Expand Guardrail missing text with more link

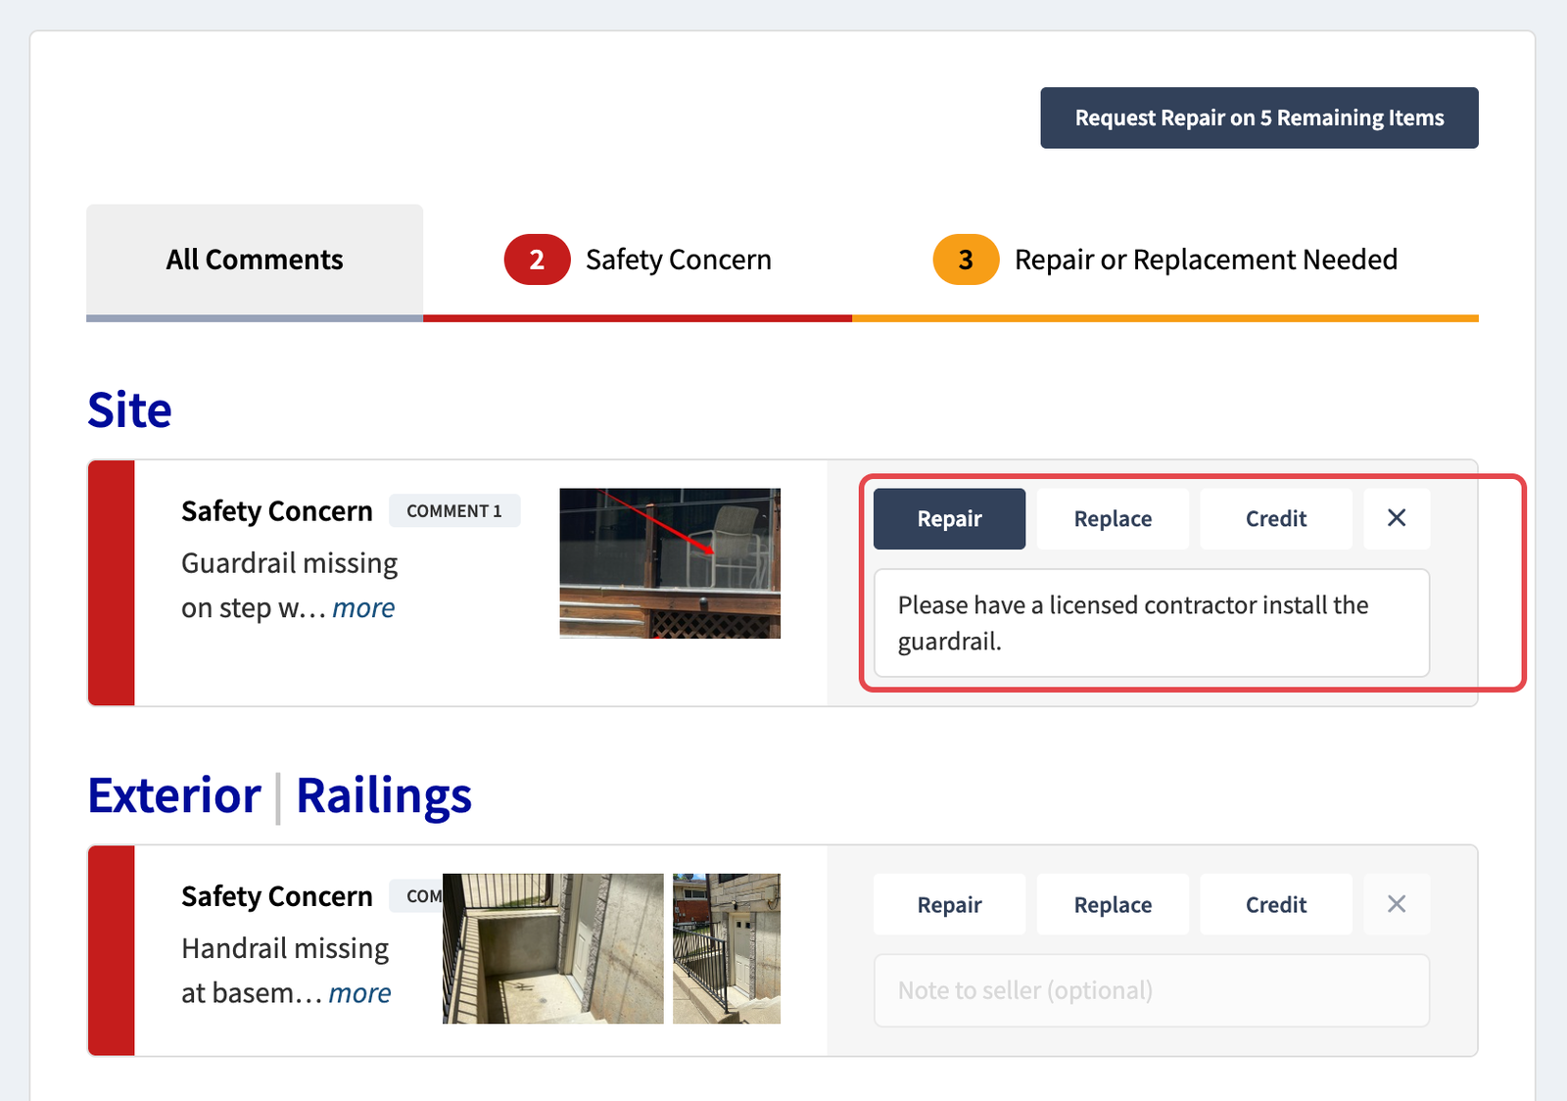[363, 608]
